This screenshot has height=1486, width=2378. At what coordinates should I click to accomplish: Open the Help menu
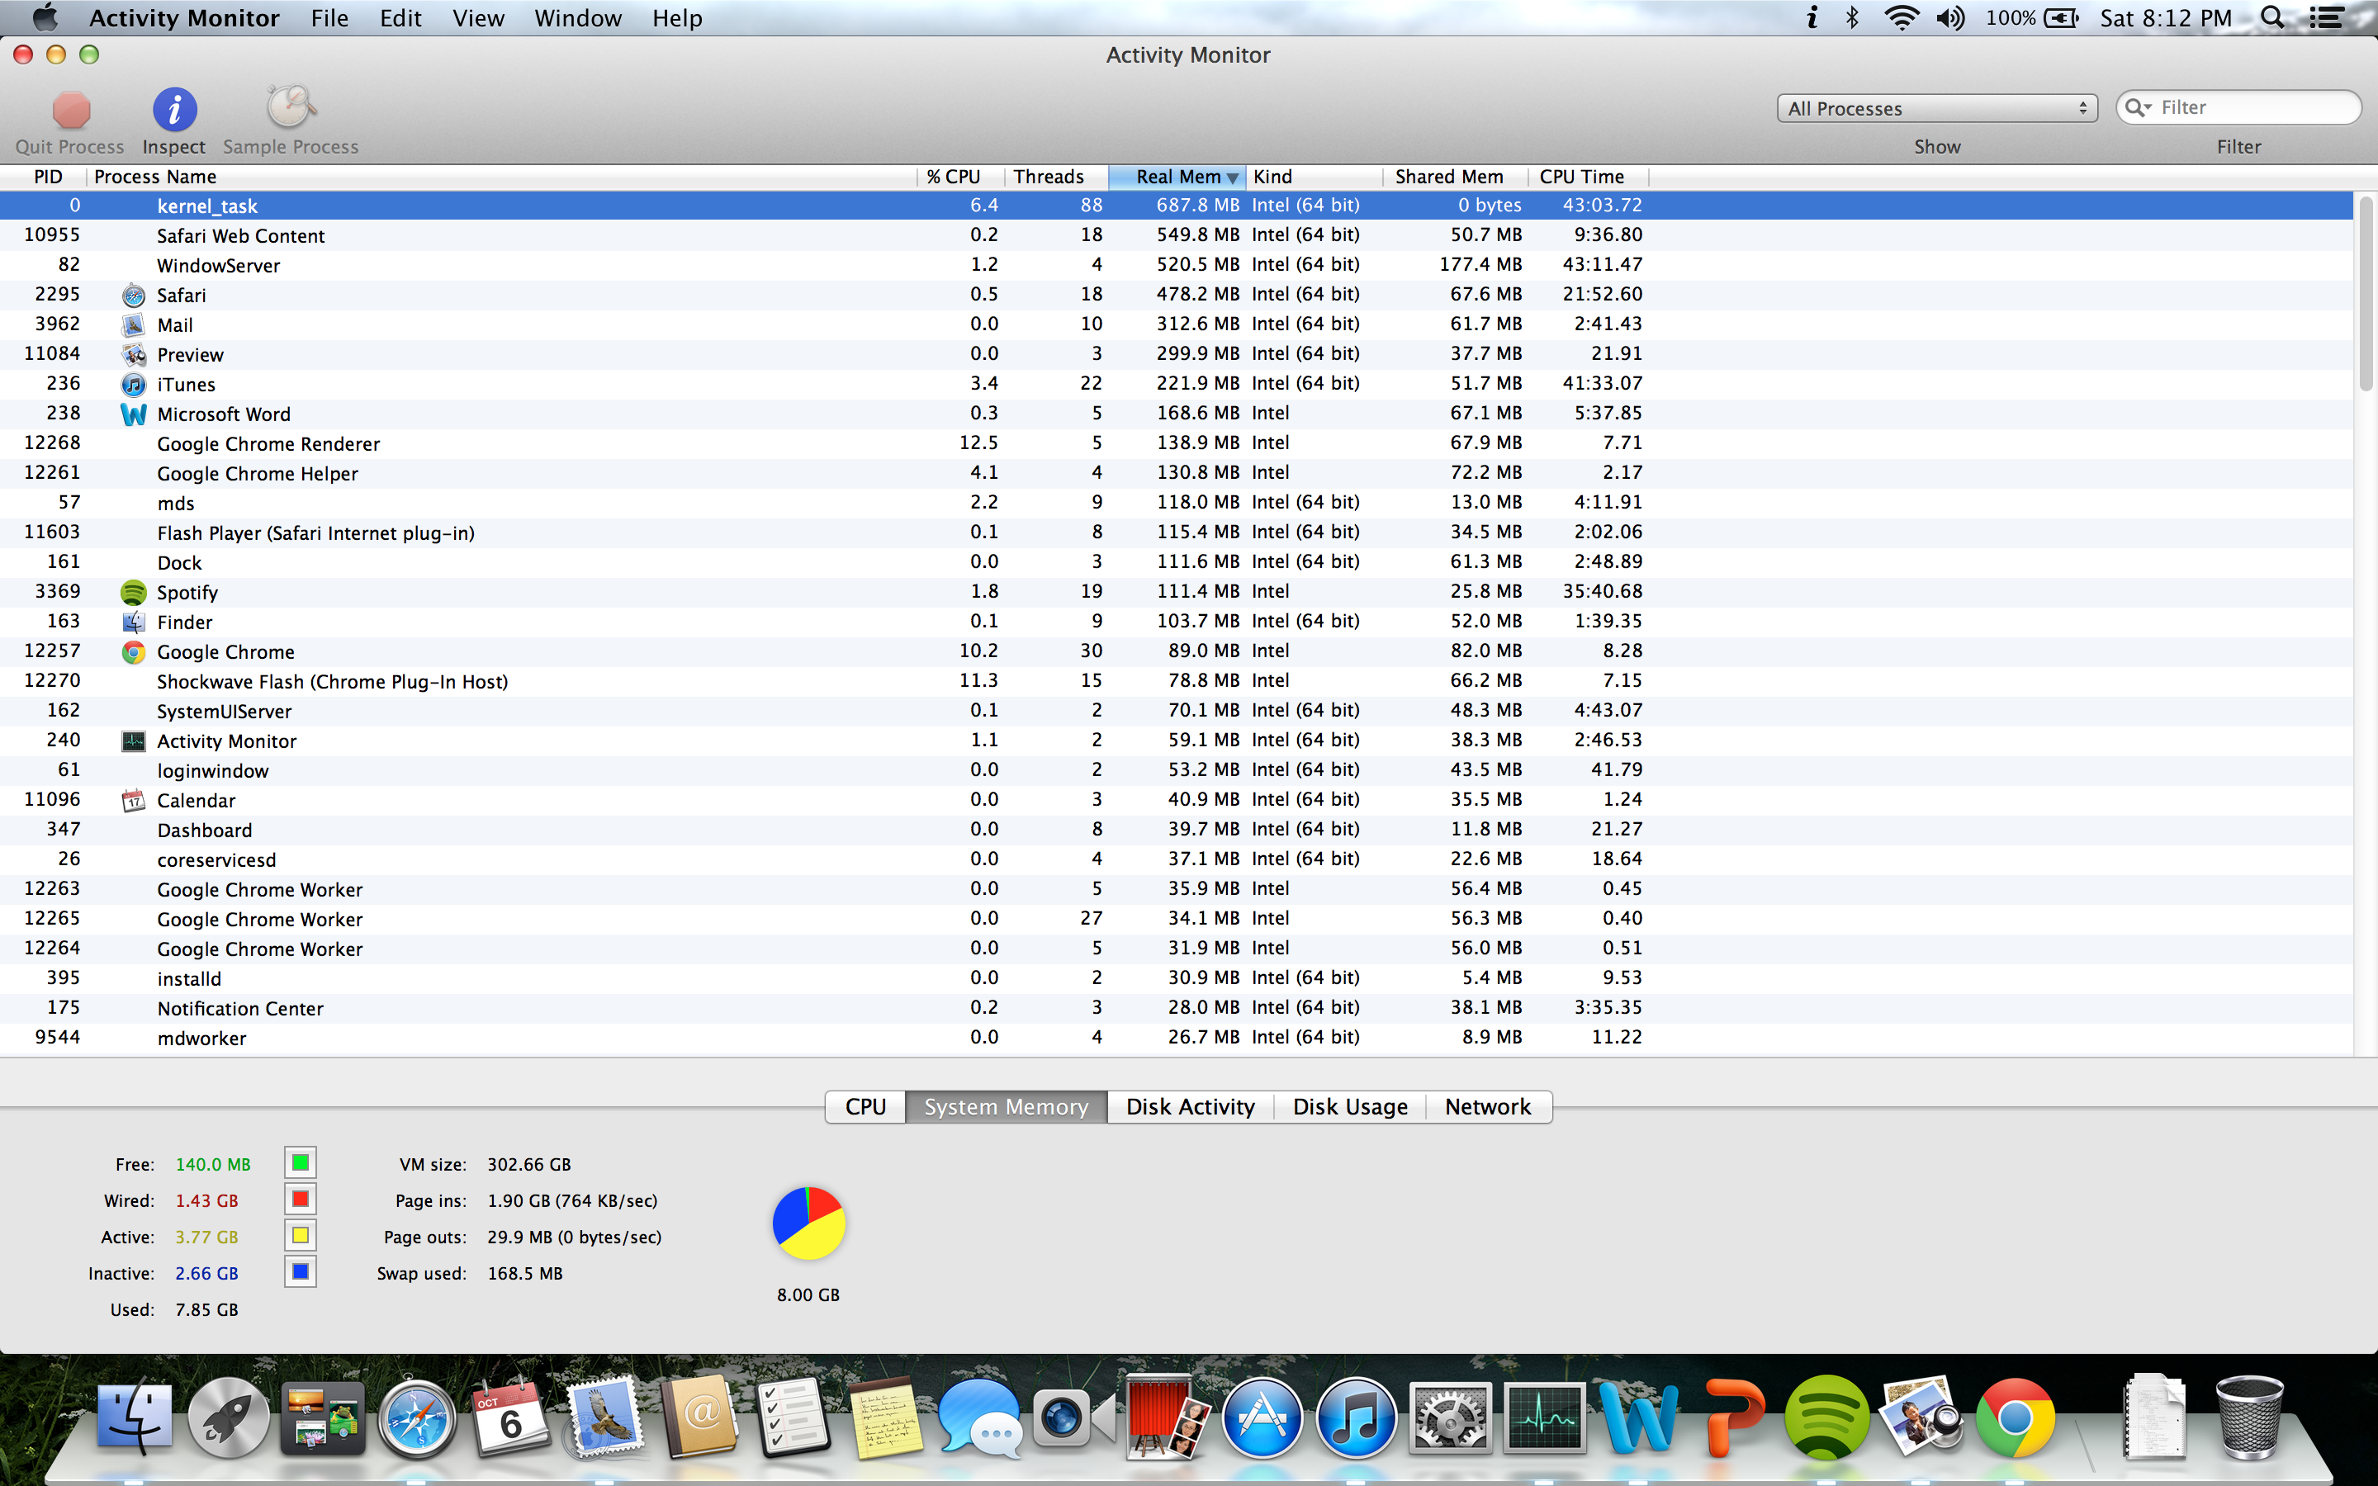(x=677, y=17)
